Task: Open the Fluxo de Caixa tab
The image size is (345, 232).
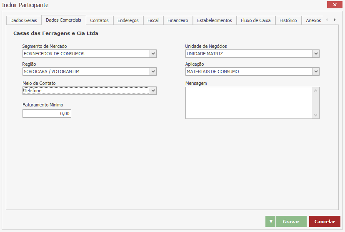Action: tap(255, 20)
